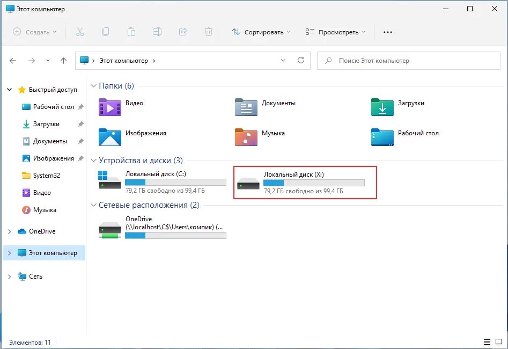Viewport: 508px width, 349px height.
Task: Open the Сортировать dropdown
Action: [x=261, y=32]
